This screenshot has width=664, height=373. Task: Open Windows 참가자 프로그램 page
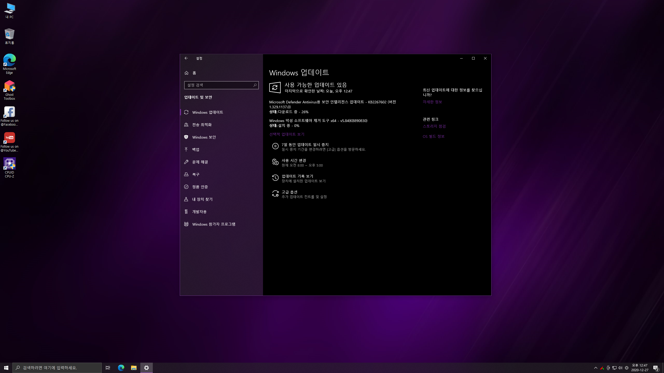click(x=213, y=224)
